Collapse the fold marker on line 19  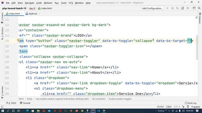pos(17,62)
